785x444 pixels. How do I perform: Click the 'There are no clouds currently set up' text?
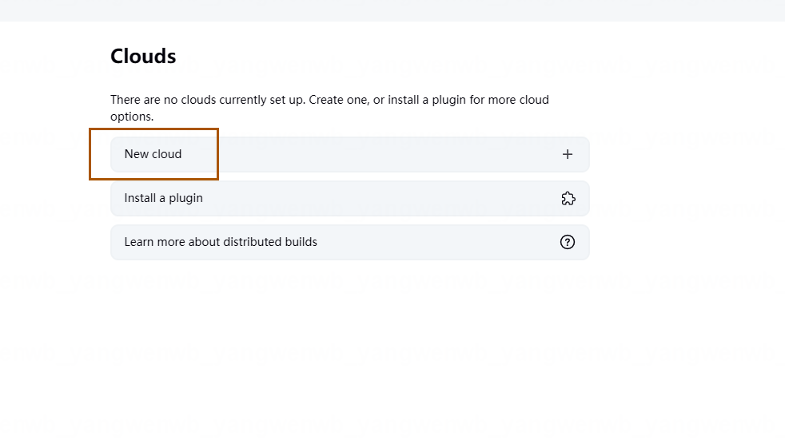(207, 100)
